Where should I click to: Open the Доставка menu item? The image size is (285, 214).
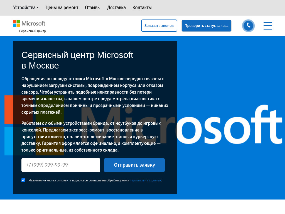click(x=116, y=8)
